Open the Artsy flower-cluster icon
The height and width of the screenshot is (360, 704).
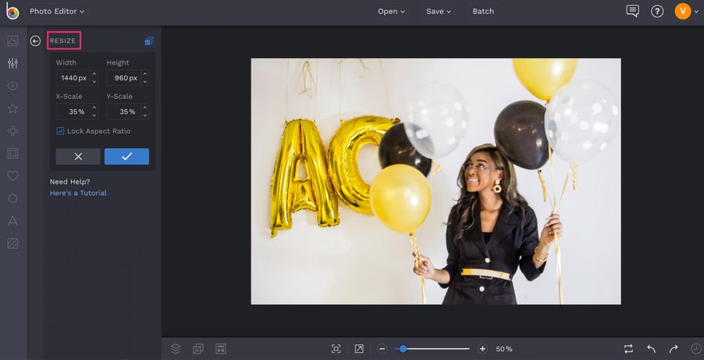coord(13,131)
